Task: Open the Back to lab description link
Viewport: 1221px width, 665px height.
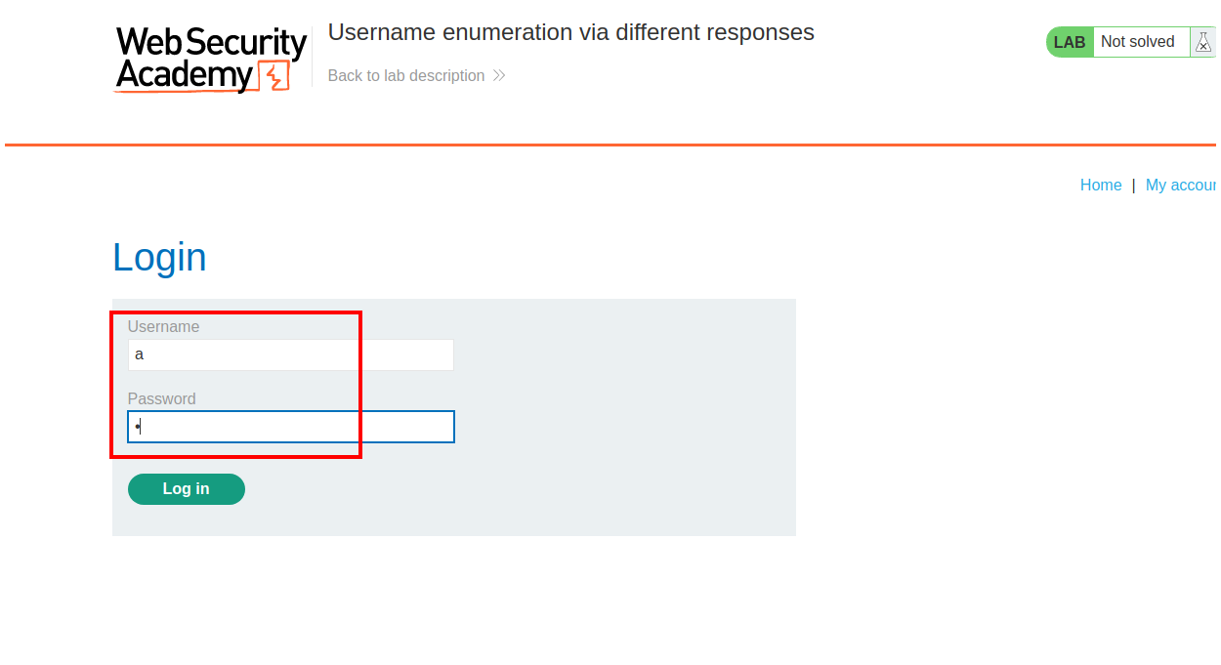Action: 406,76
